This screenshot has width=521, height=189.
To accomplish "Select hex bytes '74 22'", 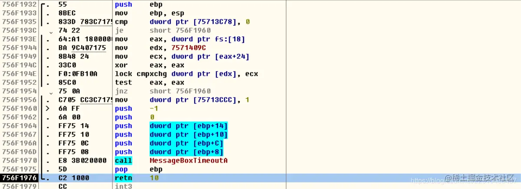I will point(69,30).
